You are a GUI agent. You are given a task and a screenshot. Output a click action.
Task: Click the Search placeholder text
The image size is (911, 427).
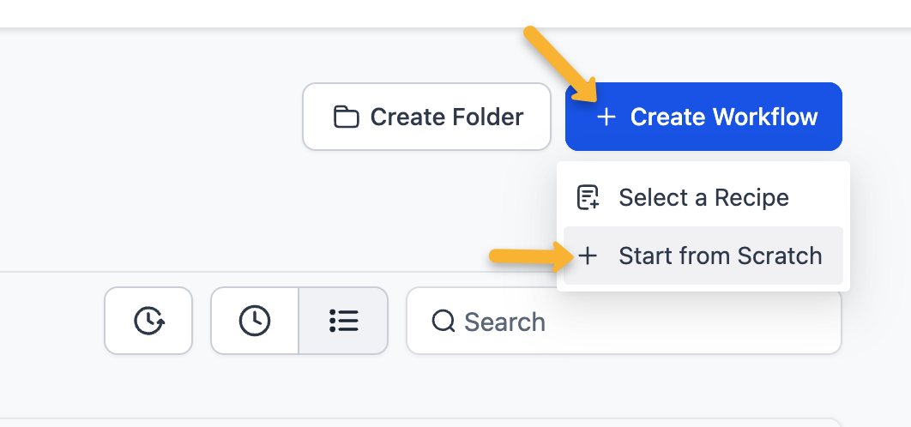[x=504, y=322]
